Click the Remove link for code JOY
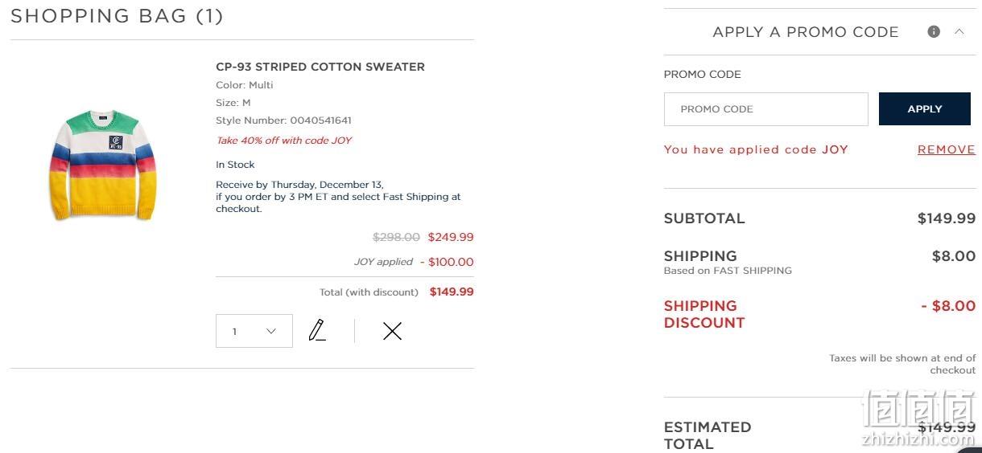Image resolution: width=982 pixels, height=453 pixels. [x=946, y=149]
